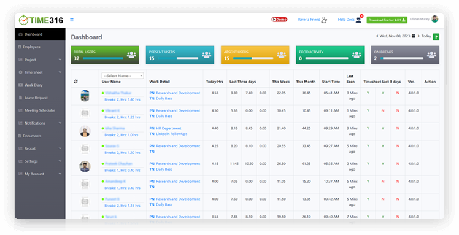Click the hamburger menu icon beside logo

point(72,20)
